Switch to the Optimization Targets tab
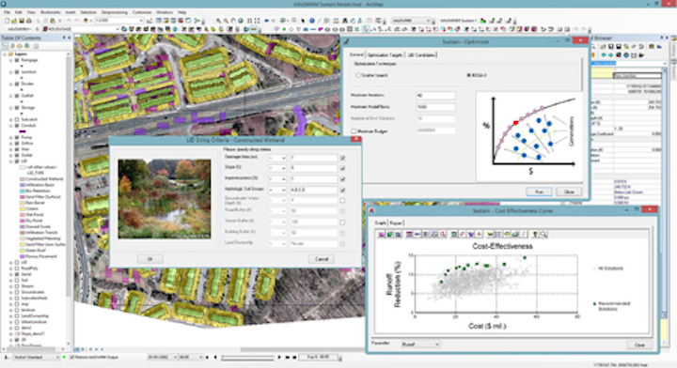Image resolution: width=677 pixels, height=368 pixels. (x=385, y=55)
